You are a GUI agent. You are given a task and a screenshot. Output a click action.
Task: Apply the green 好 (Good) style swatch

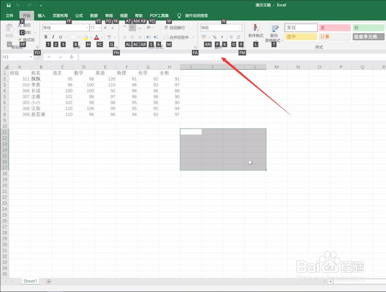click(368, 28)
